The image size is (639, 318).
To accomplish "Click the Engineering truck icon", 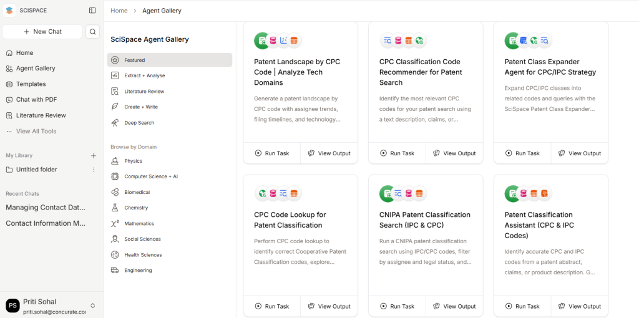I will [115, 271].
